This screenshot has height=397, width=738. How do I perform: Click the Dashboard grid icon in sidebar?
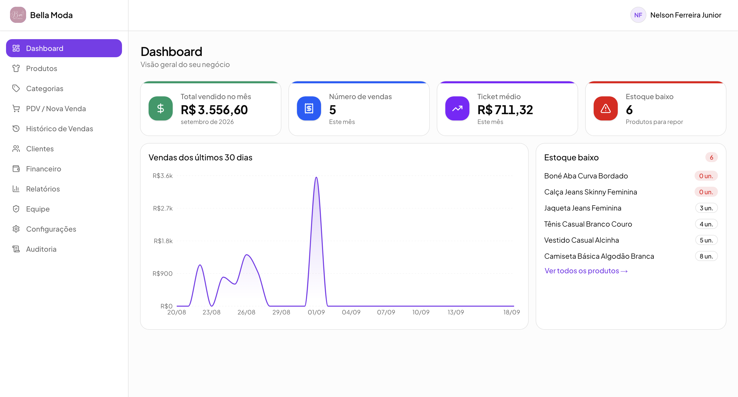16,48
